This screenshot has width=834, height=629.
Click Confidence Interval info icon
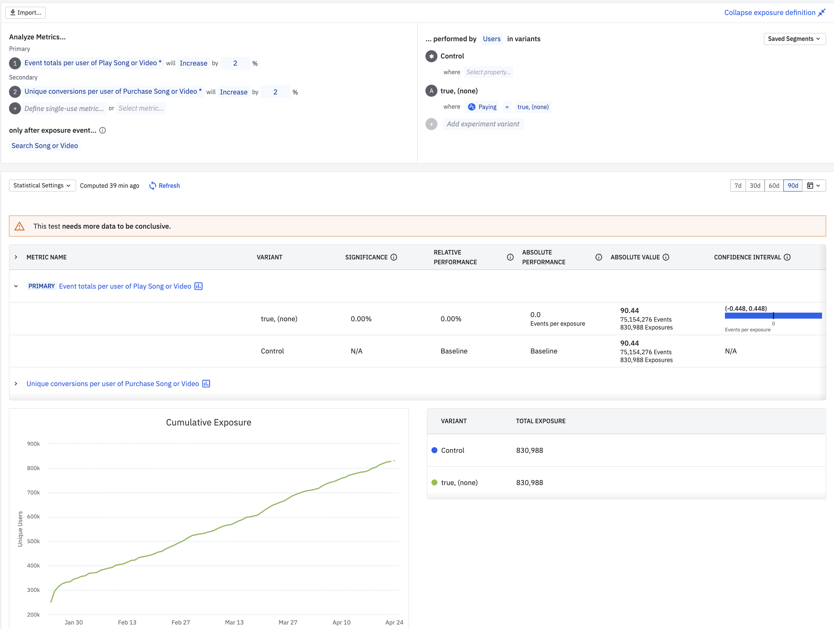(x=787, y=258)
